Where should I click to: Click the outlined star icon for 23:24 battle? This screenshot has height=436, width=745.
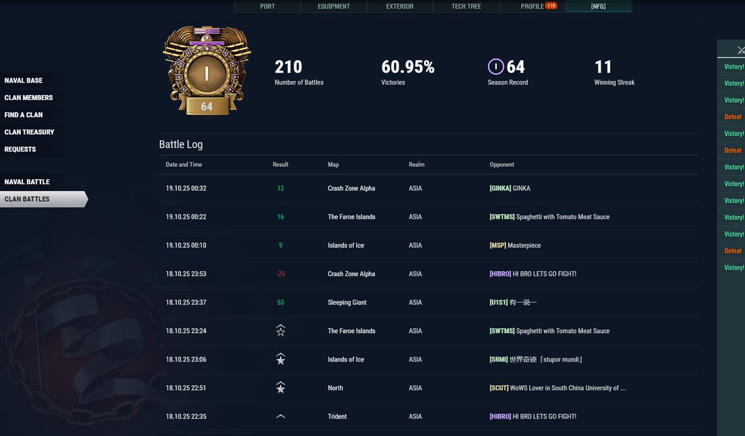point(281,331)
